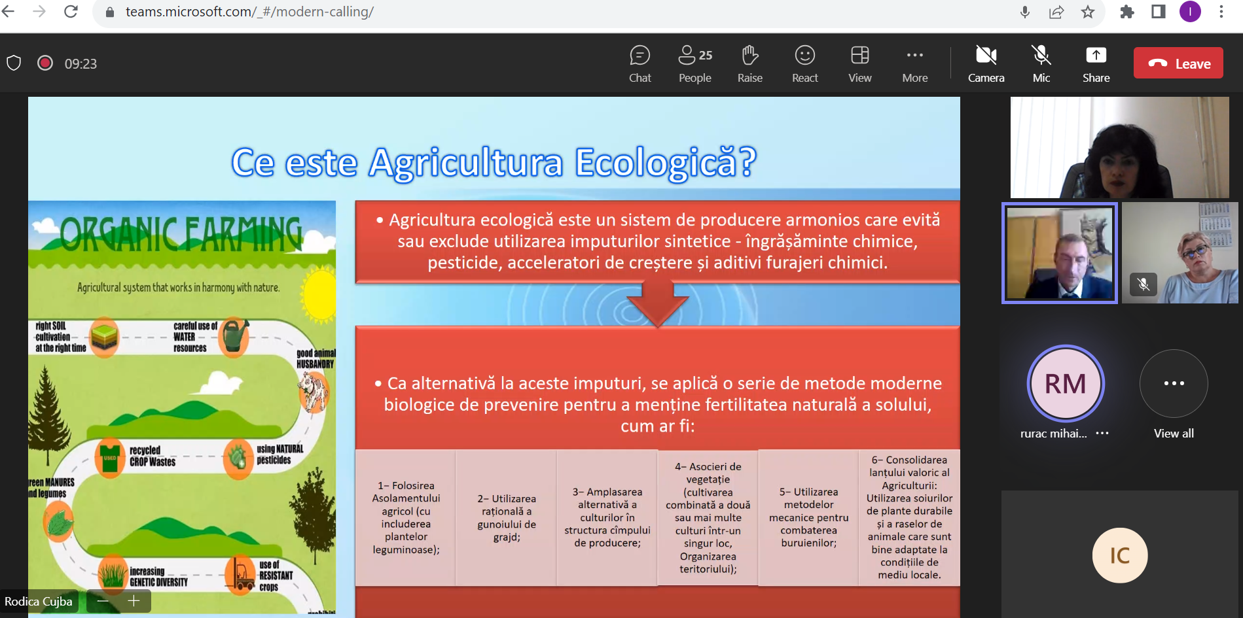This screenshot has width=1243, height=618.
Task: Click the IC participant avatar
Action: coord(1119,555)
